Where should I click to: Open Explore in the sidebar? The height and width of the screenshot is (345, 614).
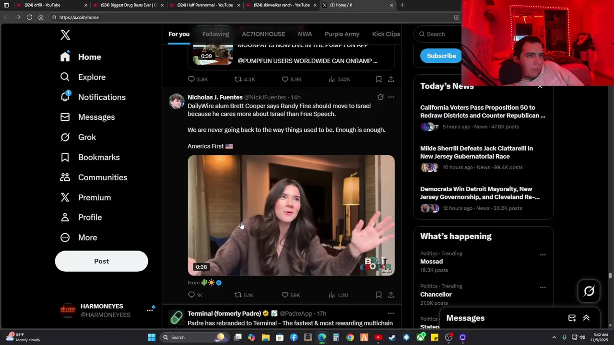[83, 77]
